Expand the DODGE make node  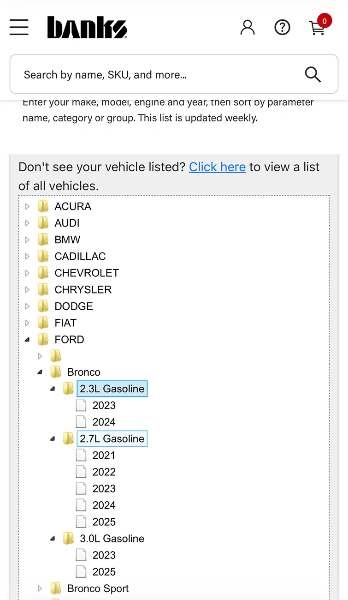pos(27,306)
